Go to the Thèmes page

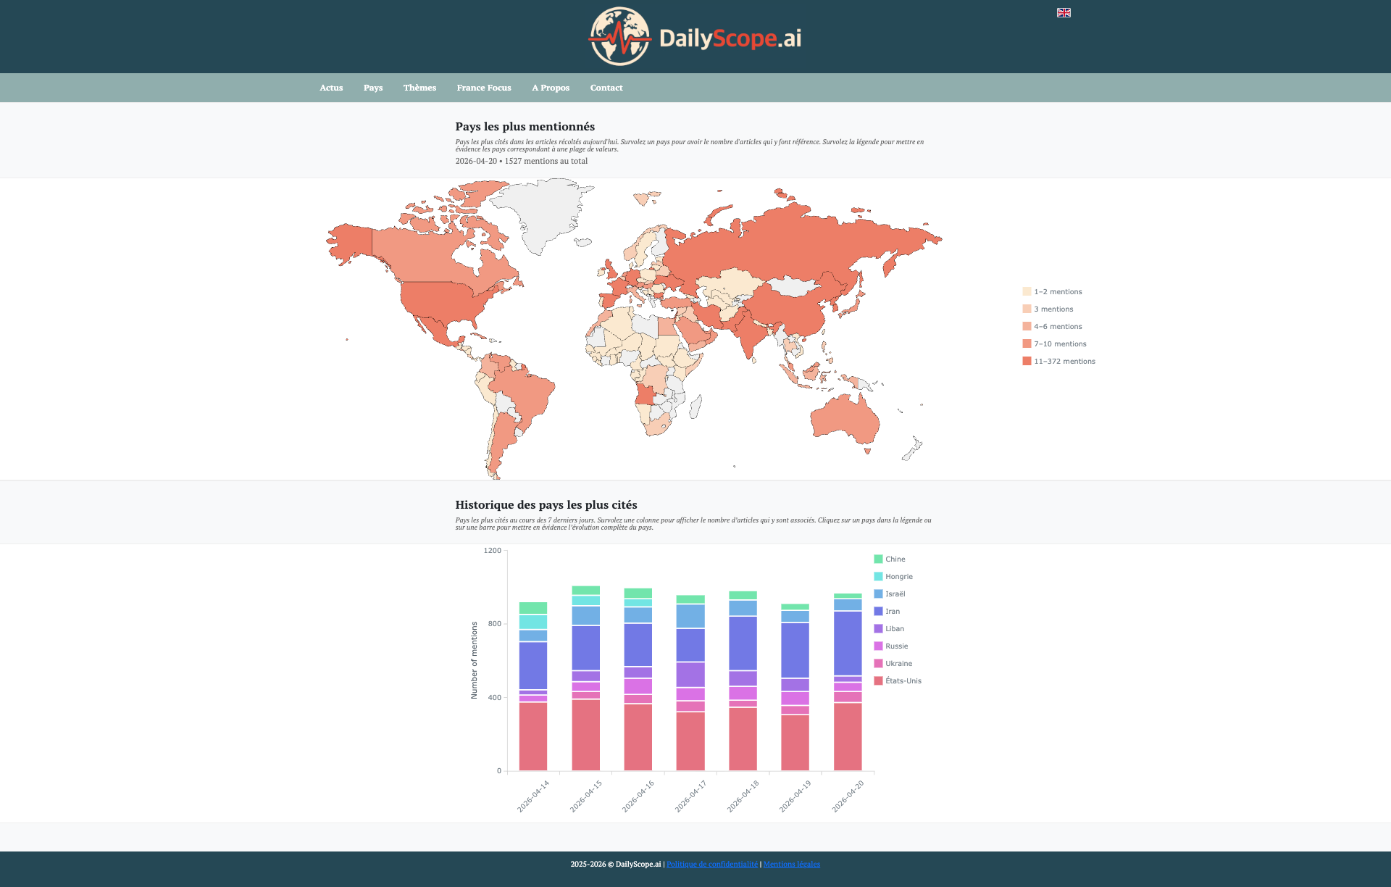point(419,88)
